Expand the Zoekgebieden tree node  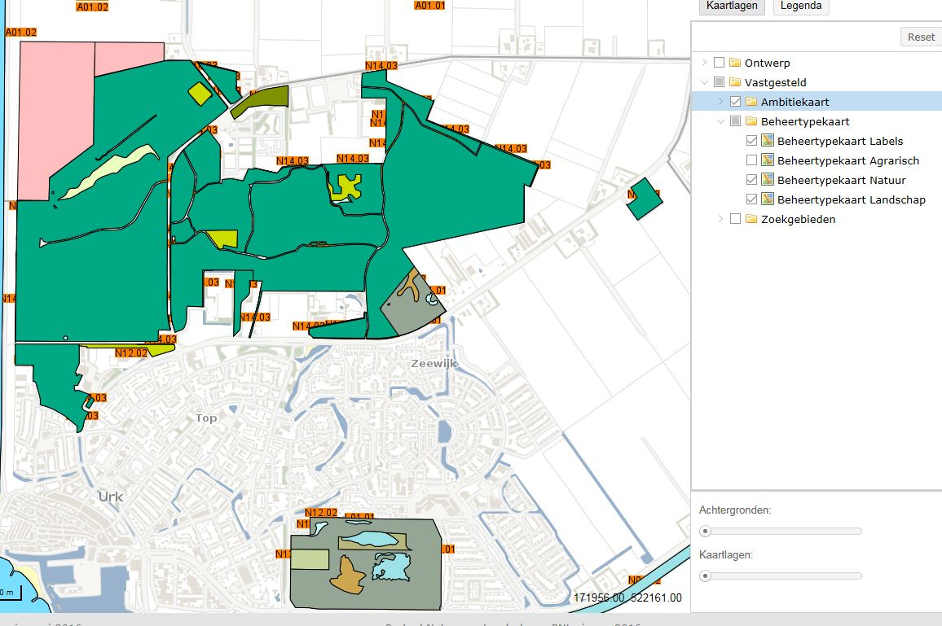pos(720,219)
